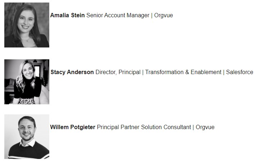This screenshot has height=164, width=263.
Task: Click the pipe separator before Salesforce
Action: 223,72
